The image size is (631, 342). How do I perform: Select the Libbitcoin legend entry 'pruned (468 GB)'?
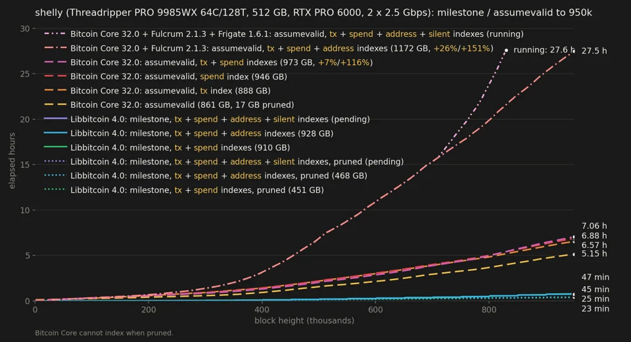click(205, 176)
